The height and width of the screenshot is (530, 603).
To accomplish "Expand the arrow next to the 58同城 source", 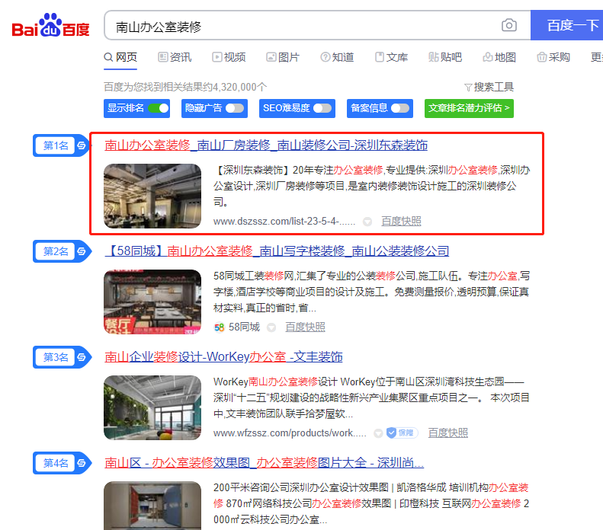I will coord(271,327).
